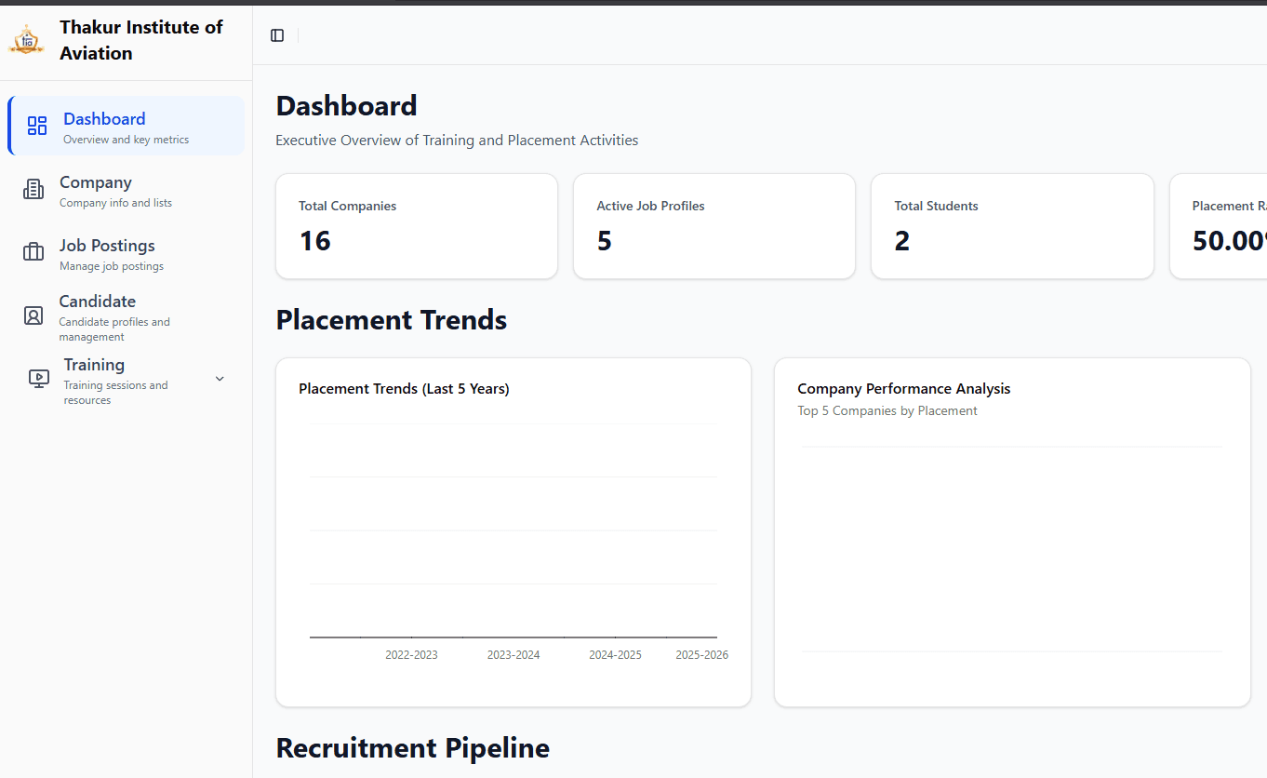Screen dimensions: 1267x778
Task: Toggle the sidebar panel icon
Action: pos(277,35)
